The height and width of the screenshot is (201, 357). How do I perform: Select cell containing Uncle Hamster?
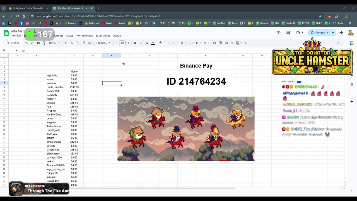coord(55,87)
